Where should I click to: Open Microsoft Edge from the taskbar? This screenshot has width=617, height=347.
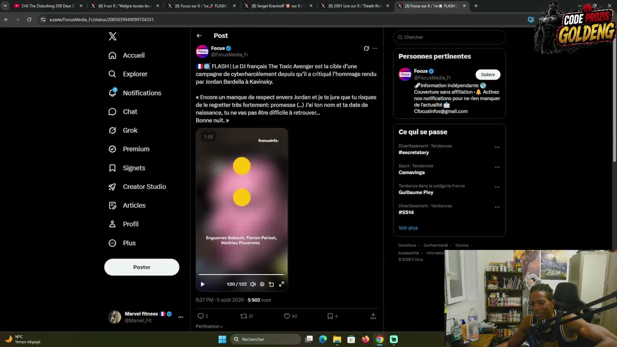tap(323, 339)
